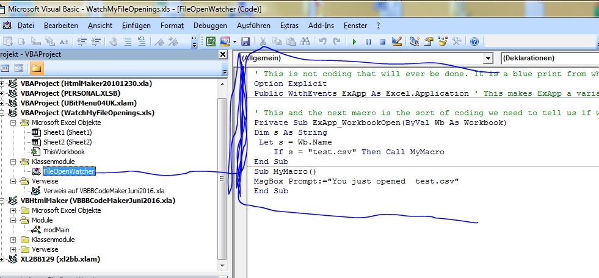The height and width of the screenshot is (278, 599).
Task: Click View Object icon in Project Explorer
Action: [19, 69]
